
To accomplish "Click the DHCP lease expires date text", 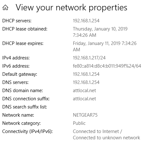I will (x=105, y=47).
